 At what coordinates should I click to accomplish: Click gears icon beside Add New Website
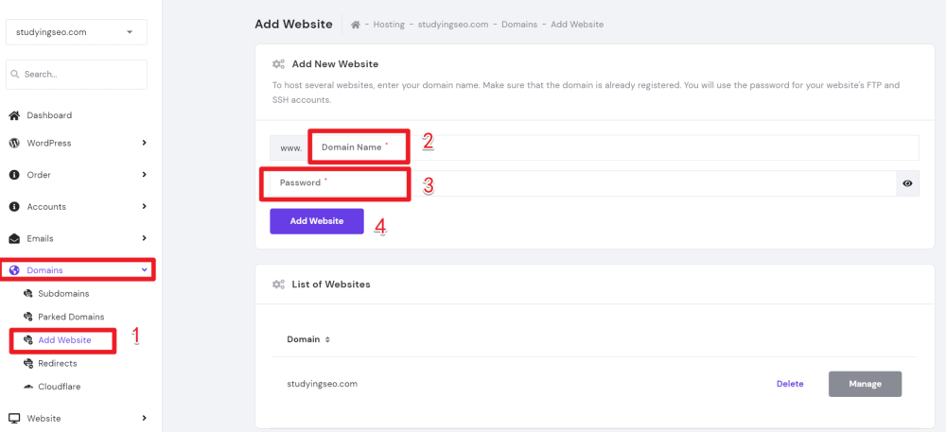[278, 64]
